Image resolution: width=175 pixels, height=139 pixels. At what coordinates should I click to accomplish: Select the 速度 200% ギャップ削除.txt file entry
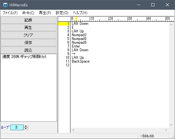pos(24,57)
